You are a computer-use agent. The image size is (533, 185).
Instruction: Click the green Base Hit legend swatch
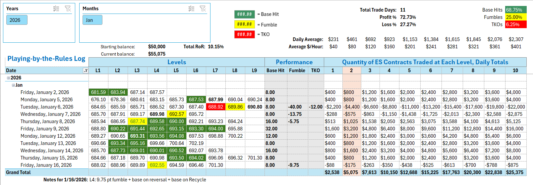(244, 14)
